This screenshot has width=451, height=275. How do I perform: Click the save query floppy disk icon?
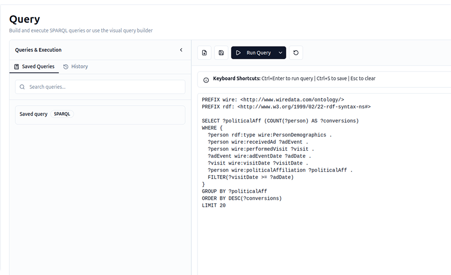point(221,53)
